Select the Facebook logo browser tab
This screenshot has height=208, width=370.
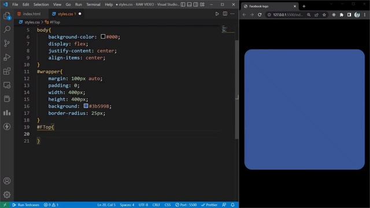click(x=269, y=6)
